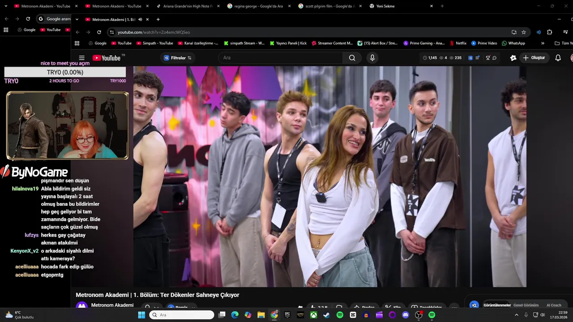Click the blue sound-wave extension icon
Viewport: 573px width, 322px height.
539,32
